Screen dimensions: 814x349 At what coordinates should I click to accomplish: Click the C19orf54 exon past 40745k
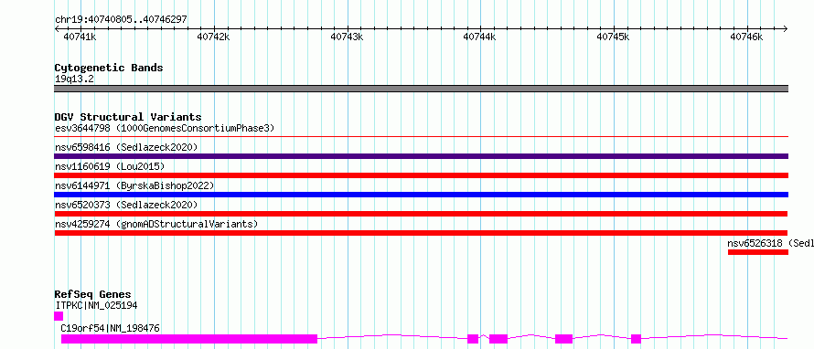tap(636, 339)
